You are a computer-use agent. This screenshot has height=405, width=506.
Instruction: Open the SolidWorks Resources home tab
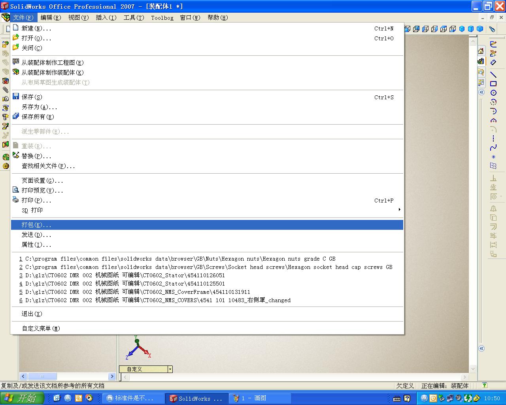[481, 51]
